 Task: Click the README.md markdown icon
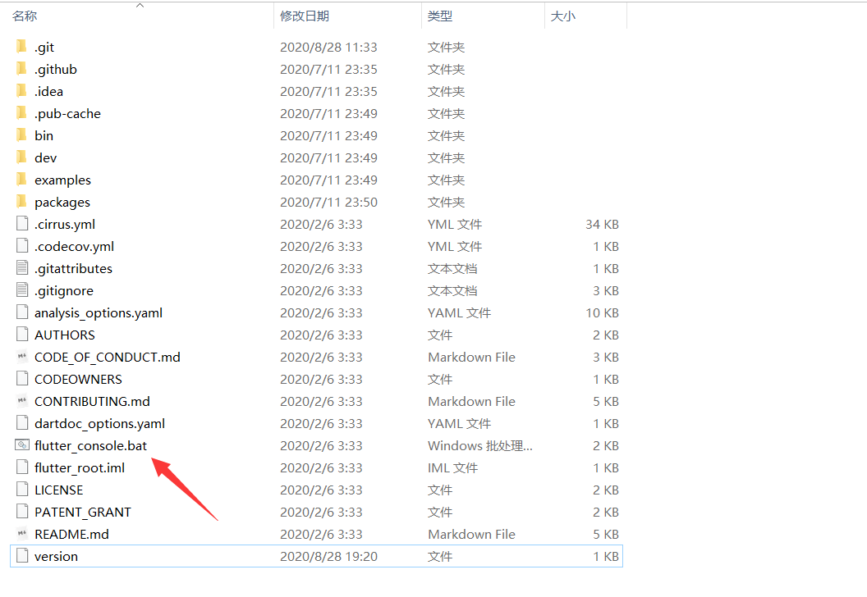(x=22, y=534)
